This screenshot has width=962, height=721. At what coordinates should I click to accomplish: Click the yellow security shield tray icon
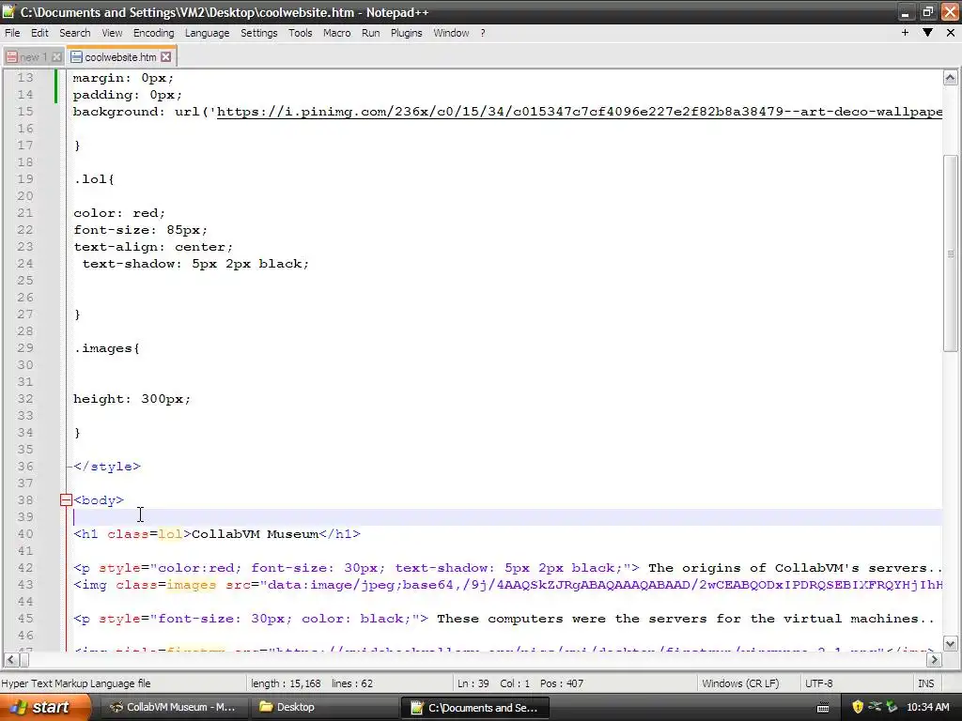858,707
